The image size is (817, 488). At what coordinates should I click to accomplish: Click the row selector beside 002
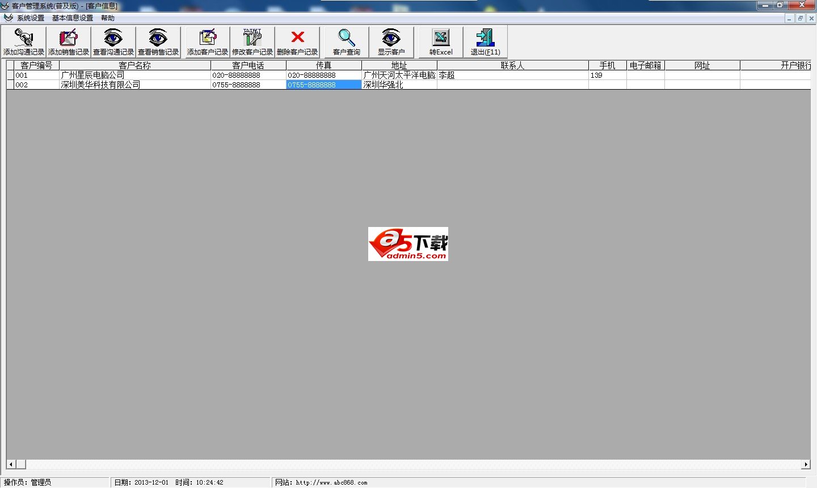click(x=10, y=85)
